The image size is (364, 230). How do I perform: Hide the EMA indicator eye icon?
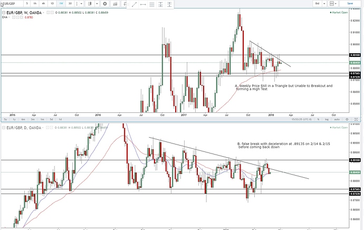14,17
